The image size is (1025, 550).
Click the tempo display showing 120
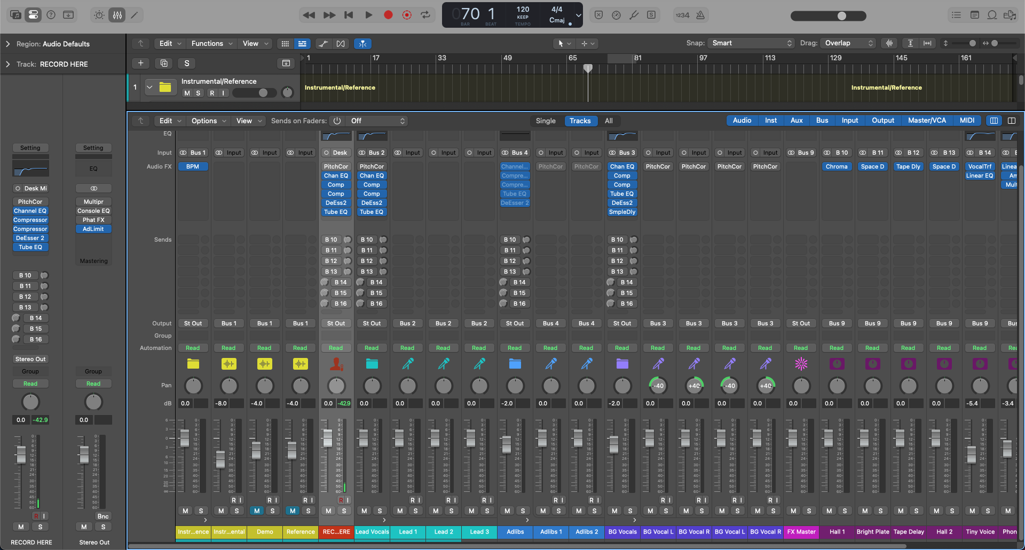[522, 11]
